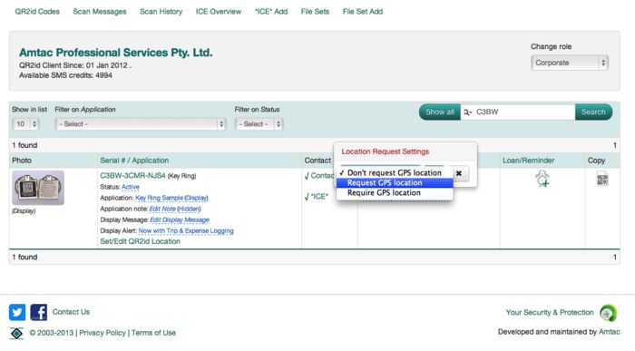
Task: Open serial C3BW-3CMR-NJS4 link
Action: click(132, 176)
